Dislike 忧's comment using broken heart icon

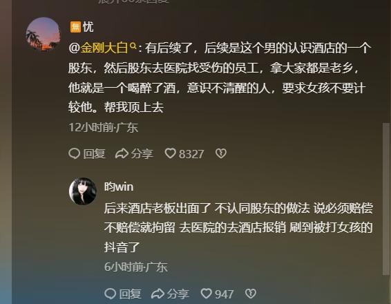click(221, 153)
